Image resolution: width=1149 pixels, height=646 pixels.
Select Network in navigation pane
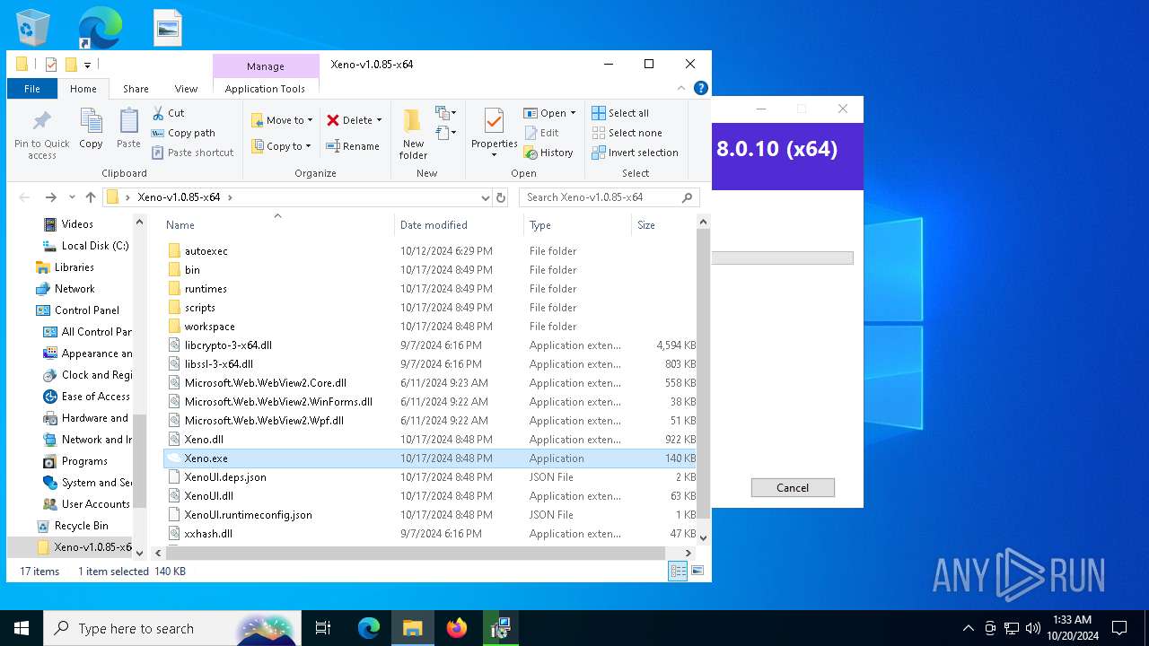(x=65, y=289)
